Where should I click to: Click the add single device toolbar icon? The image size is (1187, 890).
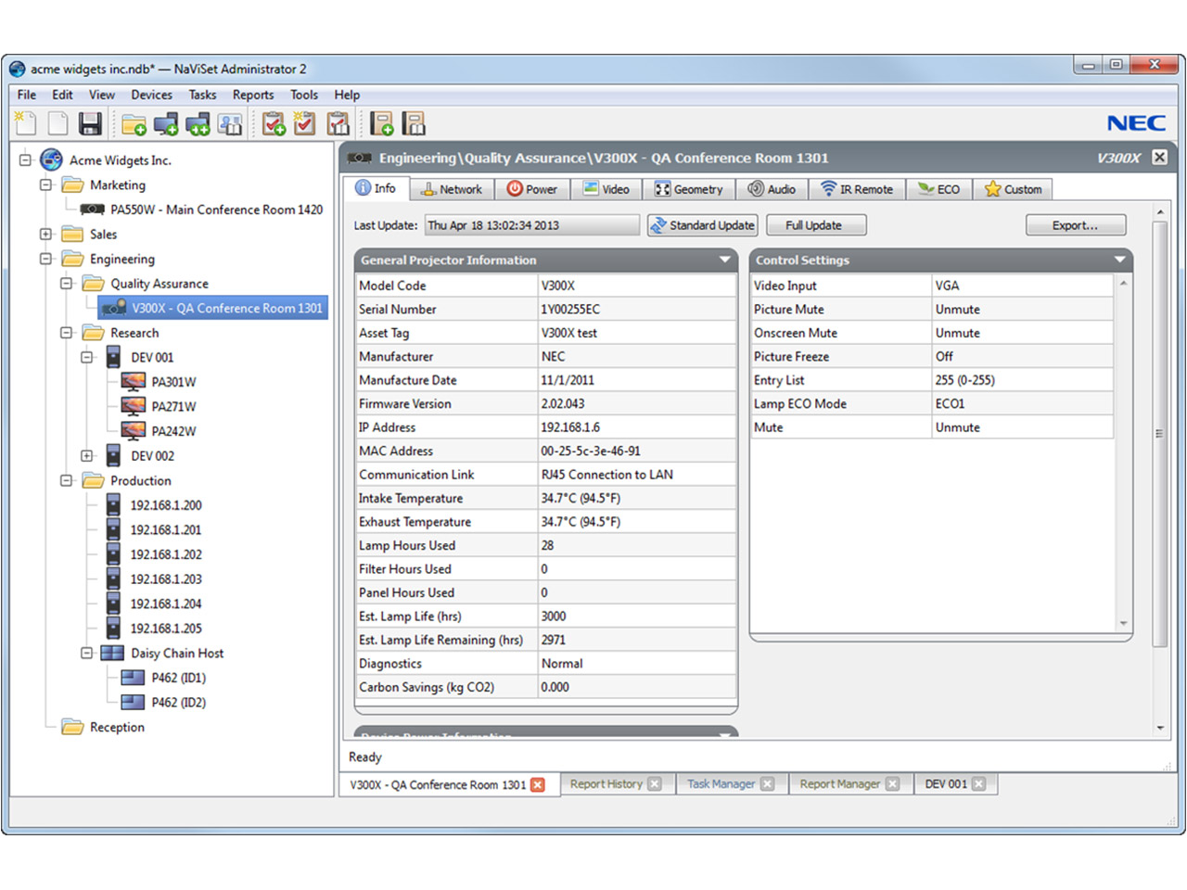[x=166, y=123]
